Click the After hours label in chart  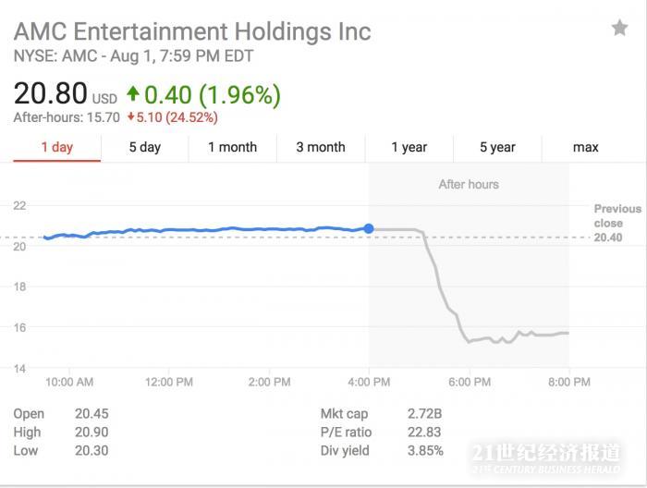[469, 185]
